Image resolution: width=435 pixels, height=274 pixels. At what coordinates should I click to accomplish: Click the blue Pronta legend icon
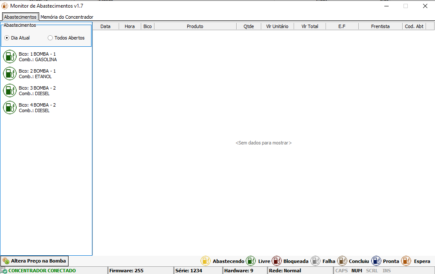click(x=376, y=261)
